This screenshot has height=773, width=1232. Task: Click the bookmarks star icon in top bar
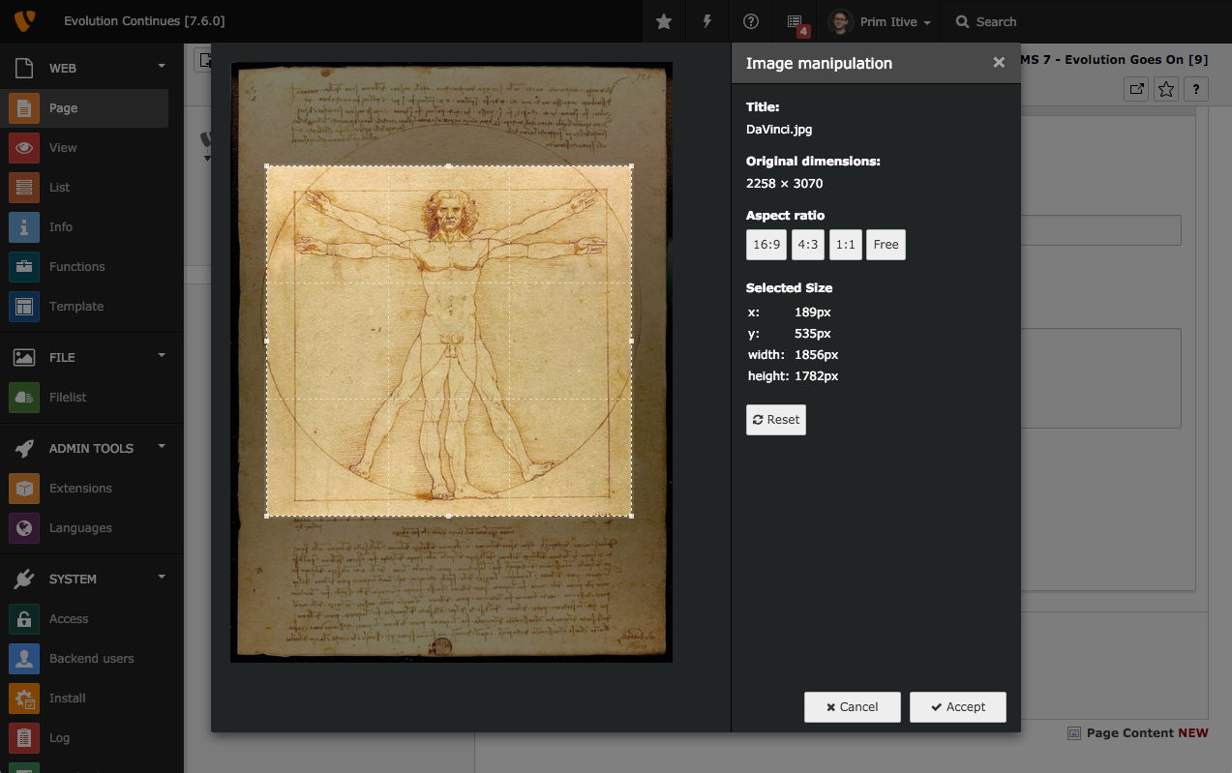[664, 21]
